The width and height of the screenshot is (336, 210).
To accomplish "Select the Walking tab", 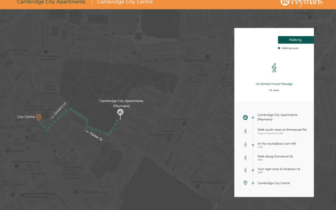I will pos(296,40).
